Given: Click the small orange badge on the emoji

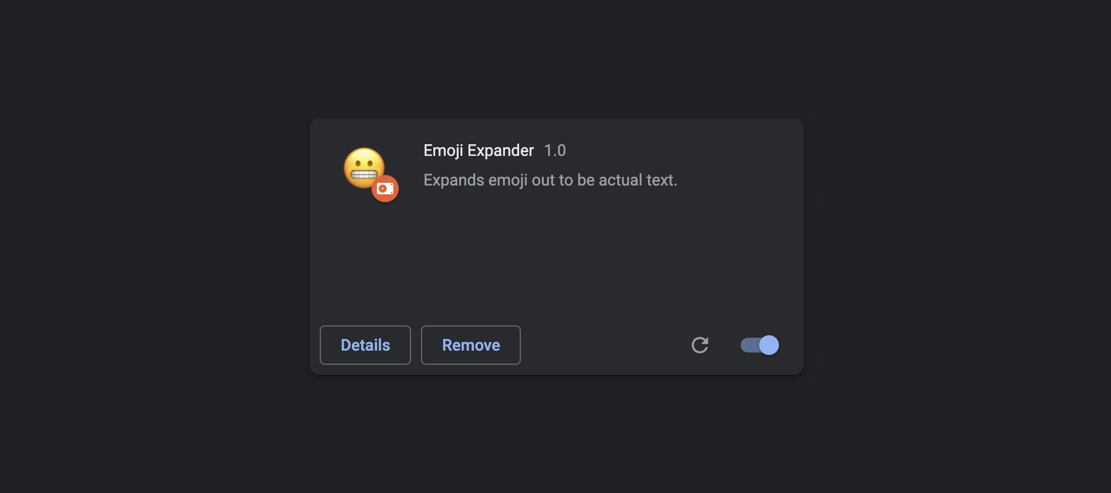Looking at the screenshot, I should [x=385, y=189].
